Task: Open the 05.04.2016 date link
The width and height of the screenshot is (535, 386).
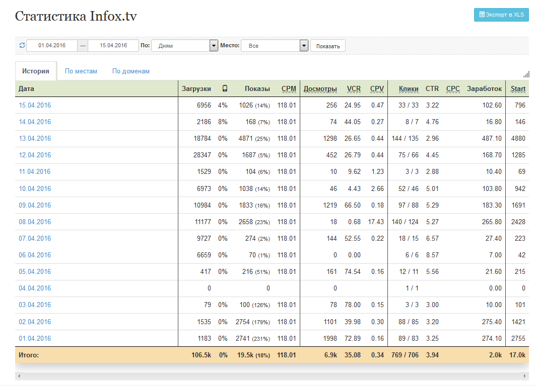Action: tap(35, 271)
